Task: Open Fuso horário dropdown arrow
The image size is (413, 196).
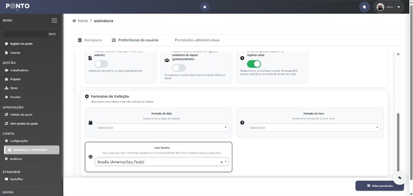Action: coord(226,162)
